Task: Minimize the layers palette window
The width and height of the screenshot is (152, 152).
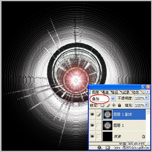Action: coord(143,87)
